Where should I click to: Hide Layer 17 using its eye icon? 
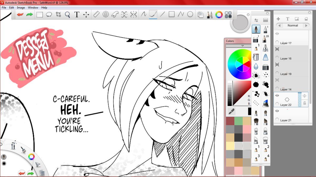277,34
